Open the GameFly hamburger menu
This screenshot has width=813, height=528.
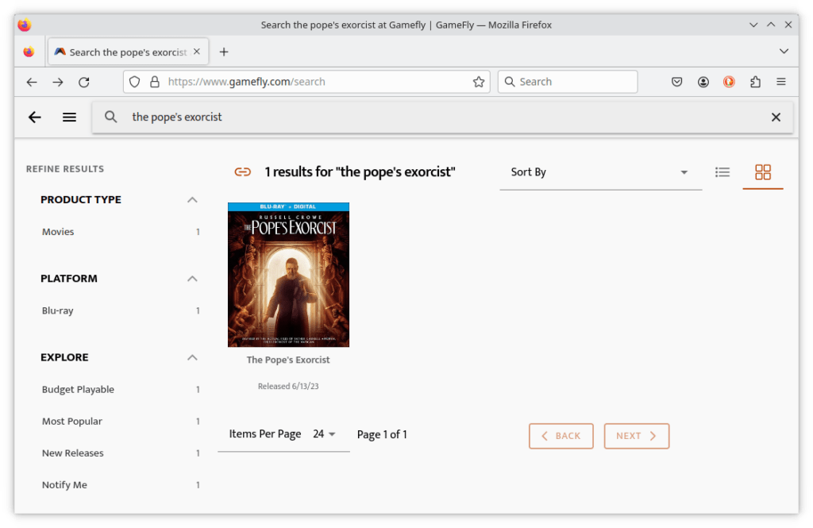tap(70, 118)
